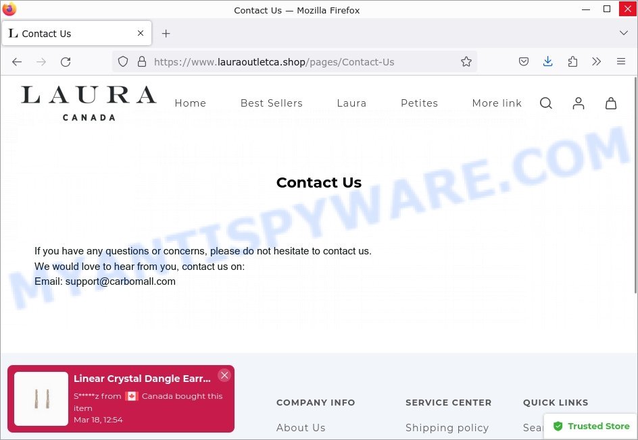This screenshot has height=440, width=638.
Task: Open a new browser tab
Action: 166,33
